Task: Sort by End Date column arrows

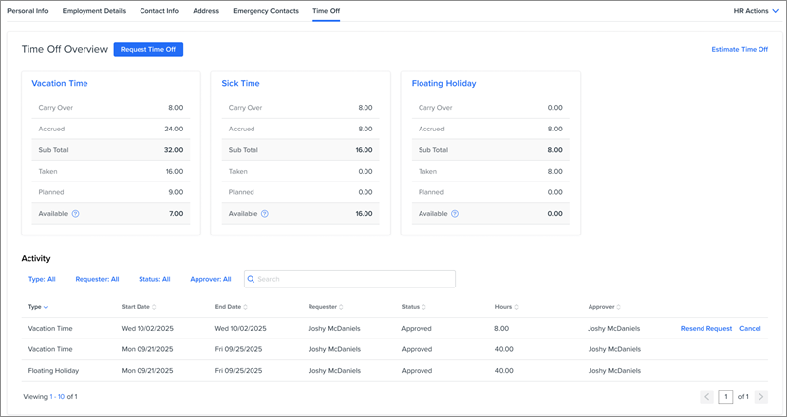Action: tap(245, 308)
